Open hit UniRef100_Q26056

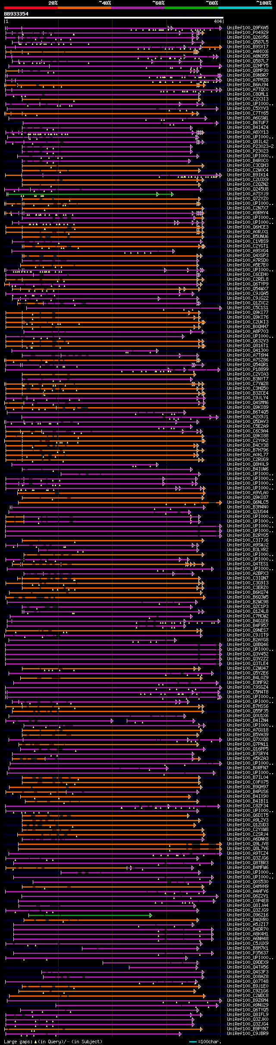coord(248,37)
